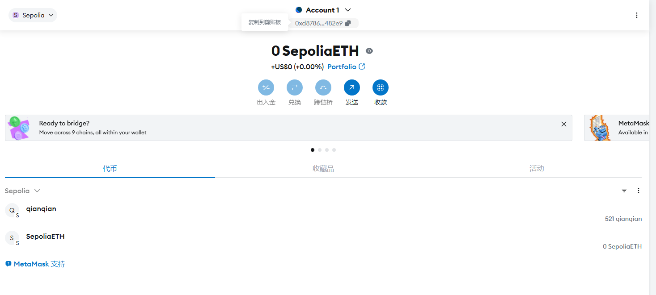Dismiss the Ready to bridge banner
The height and width of the screenshot is (295, 656).
(563, 124)
